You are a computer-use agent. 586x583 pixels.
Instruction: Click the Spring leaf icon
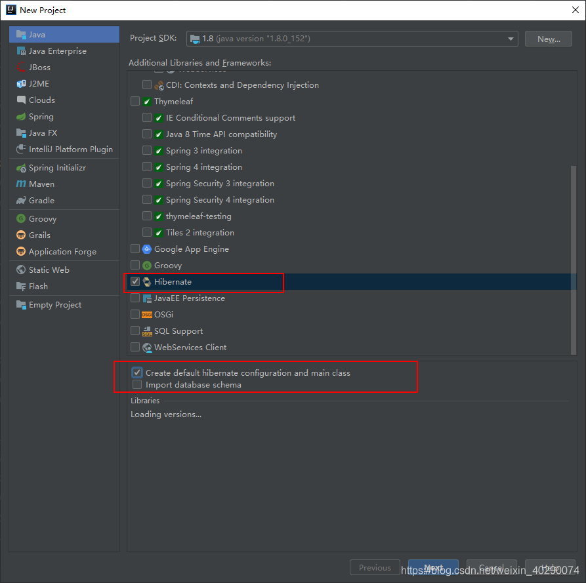pyautogui.click(x=21, y=117)
